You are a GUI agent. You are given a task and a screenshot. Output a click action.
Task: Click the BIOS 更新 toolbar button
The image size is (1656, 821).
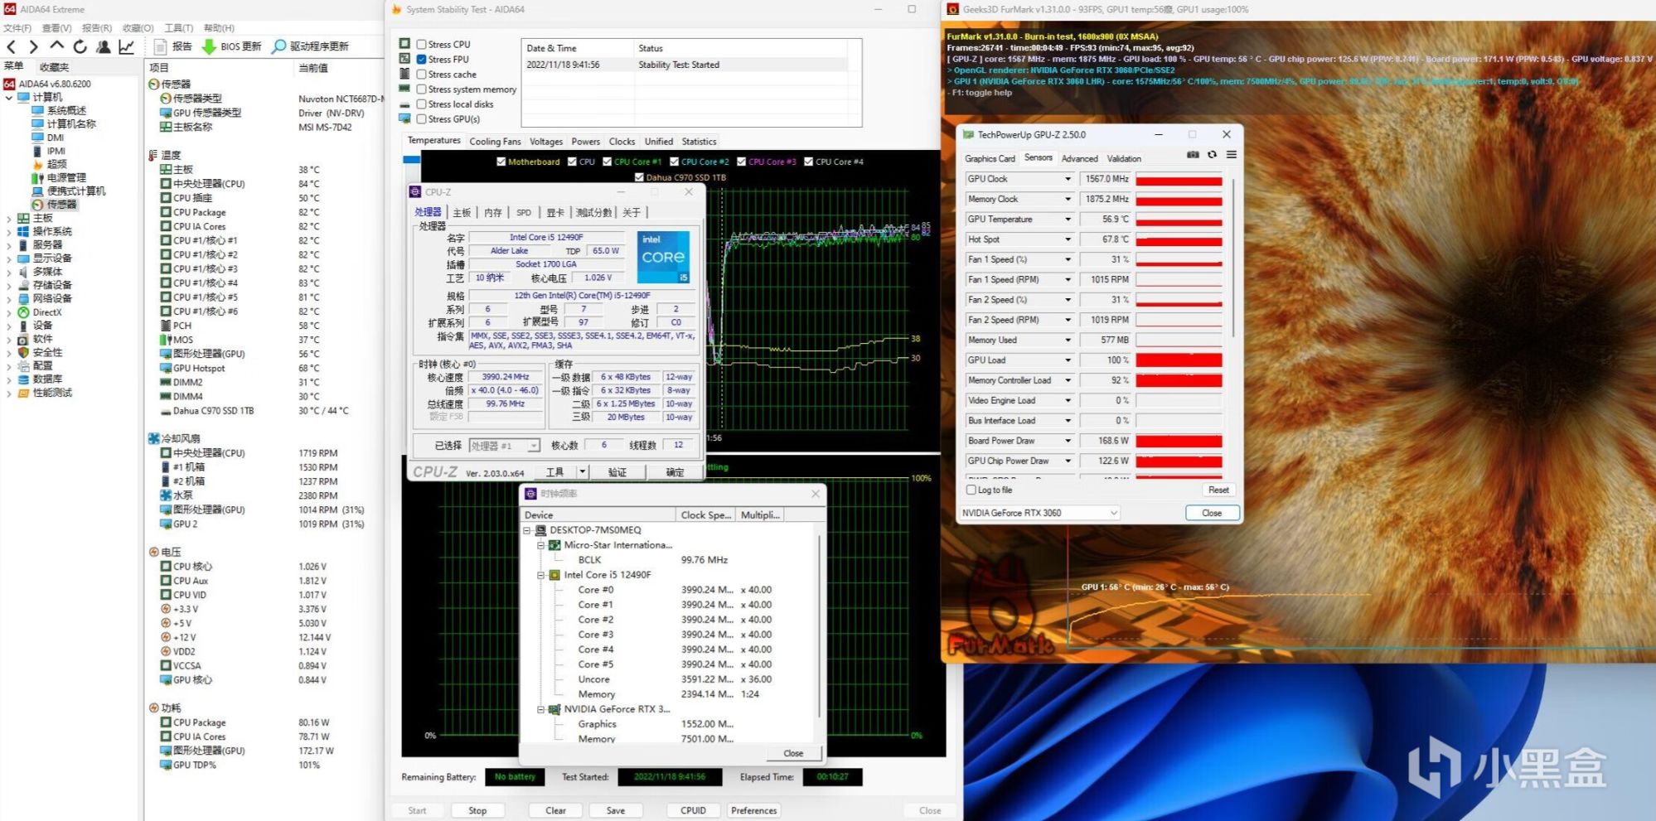(x=232, y=46)
